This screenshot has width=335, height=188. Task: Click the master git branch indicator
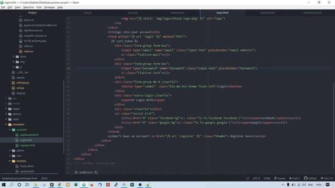pyautogui.click(x=280, y=179)
